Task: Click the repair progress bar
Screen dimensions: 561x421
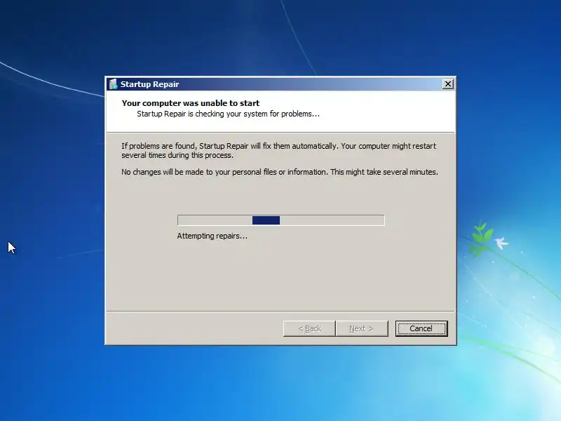Action: (281, 220)
